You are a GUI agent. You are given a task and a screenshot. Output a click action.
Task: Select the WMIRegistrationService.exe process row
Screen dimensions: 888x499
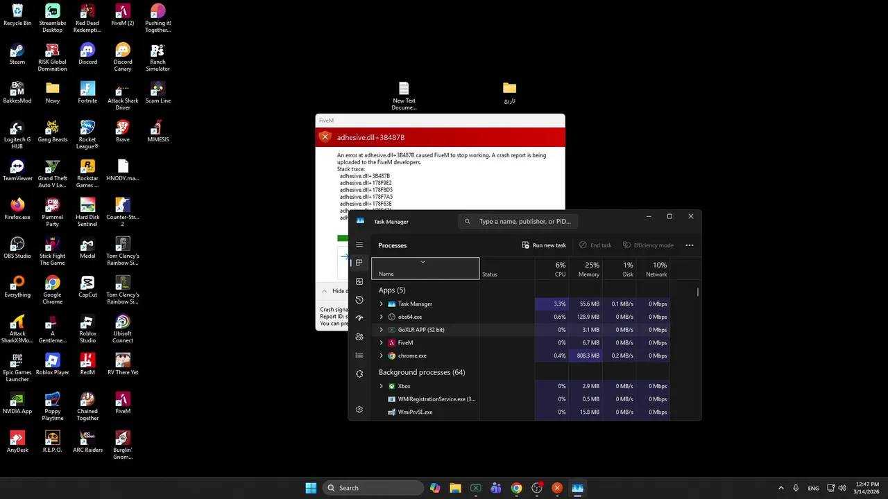[520, 399]
